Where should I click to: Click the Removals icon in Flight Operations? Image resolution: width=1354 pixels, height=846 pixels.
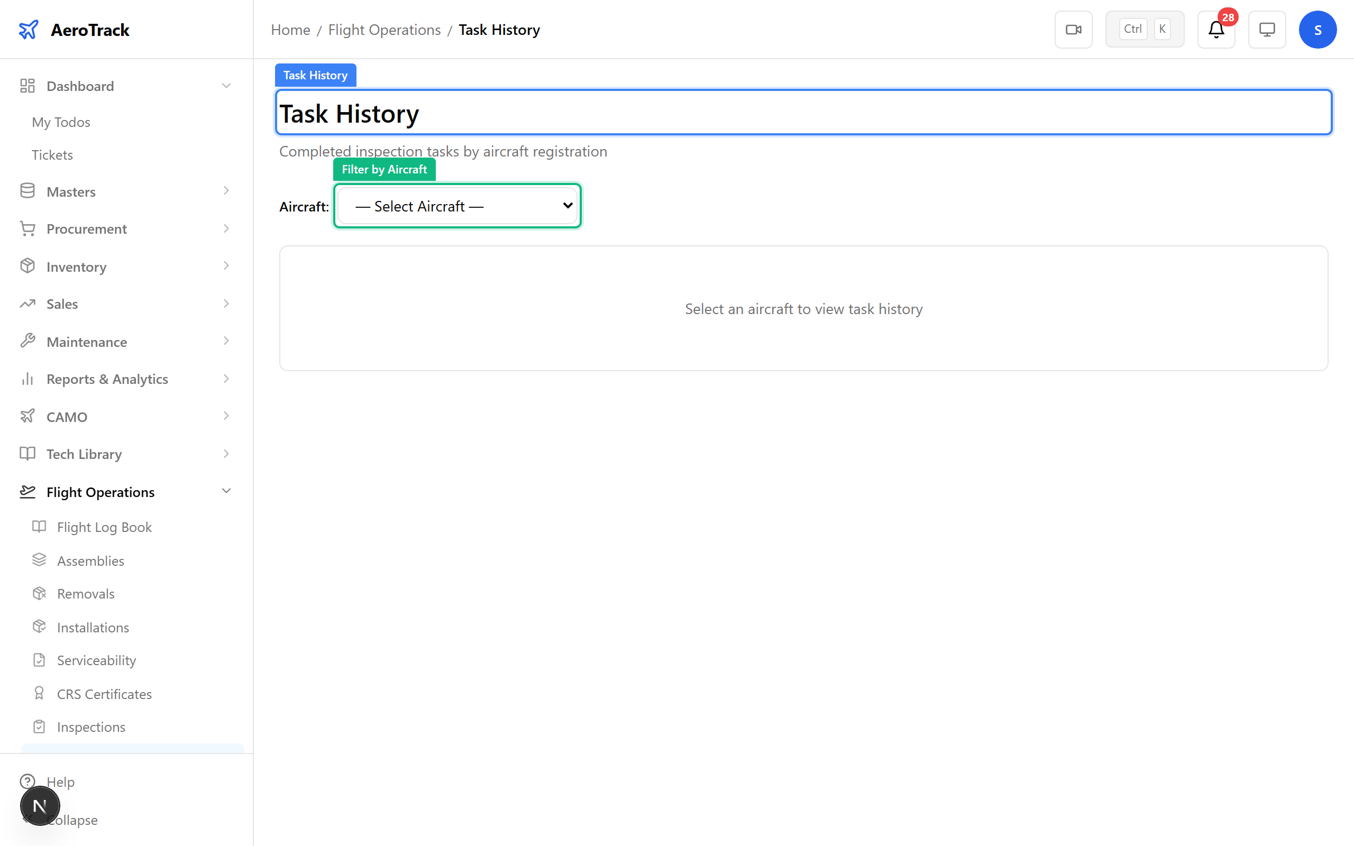pyautogui.click(x=39, y=593)
